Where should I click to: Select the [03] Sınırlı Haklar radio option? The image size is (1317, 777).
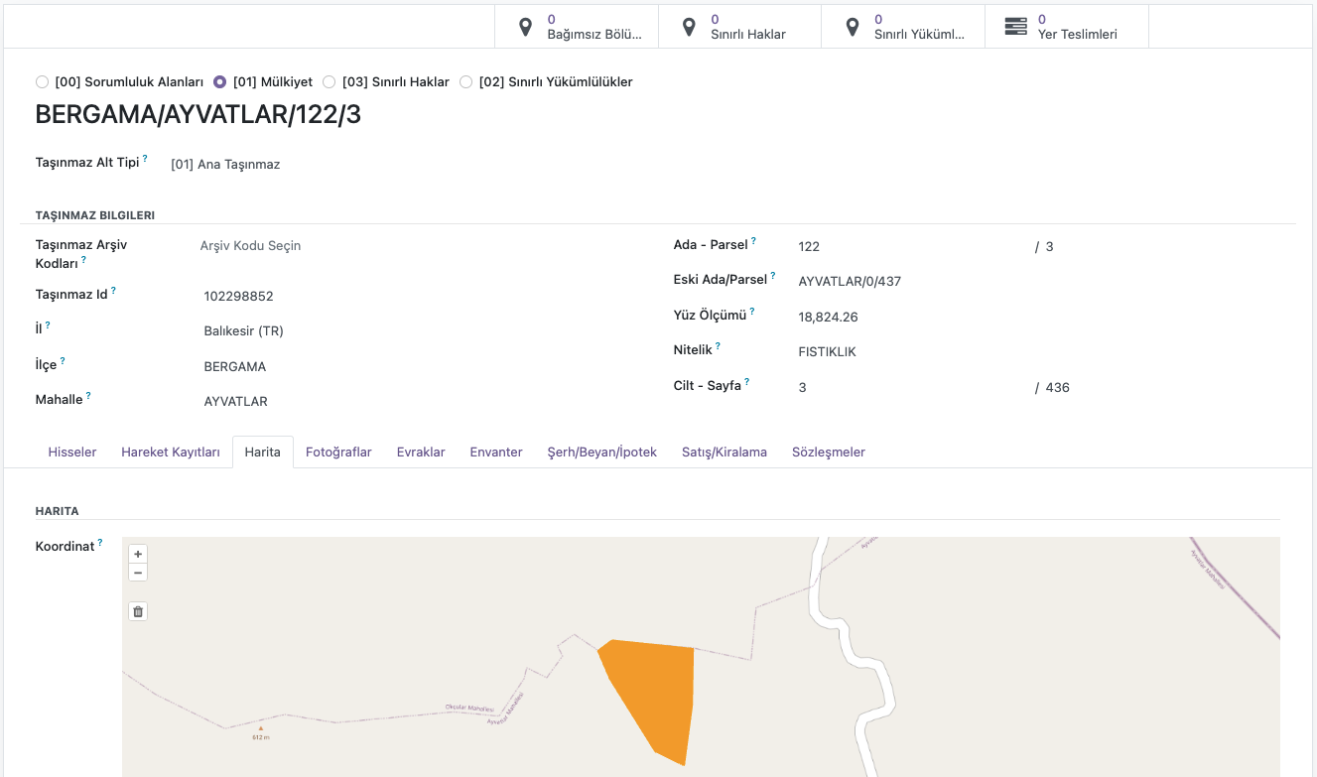329,82
